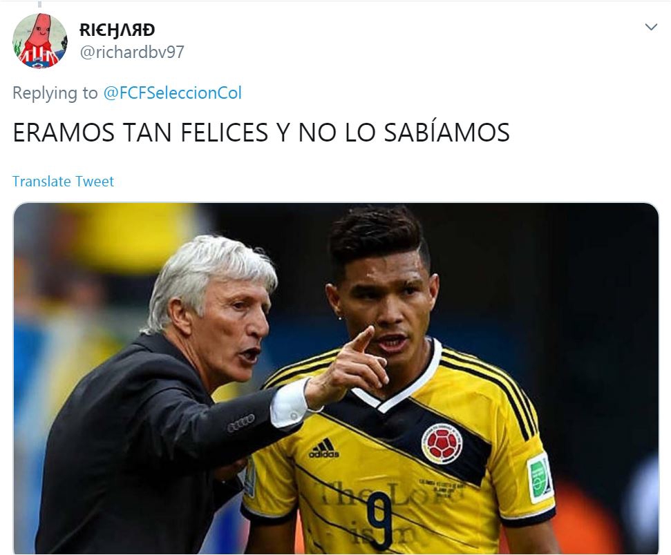
Task: Click the white shirt cuff on outstretched arm
Action: pos(290,404)
